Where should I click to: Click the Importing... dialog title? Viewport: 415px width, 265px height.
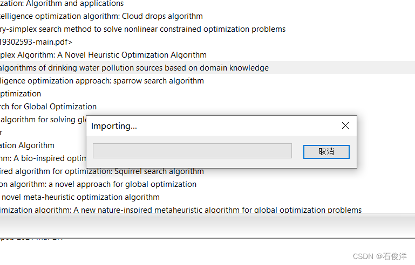pos(114,126)
